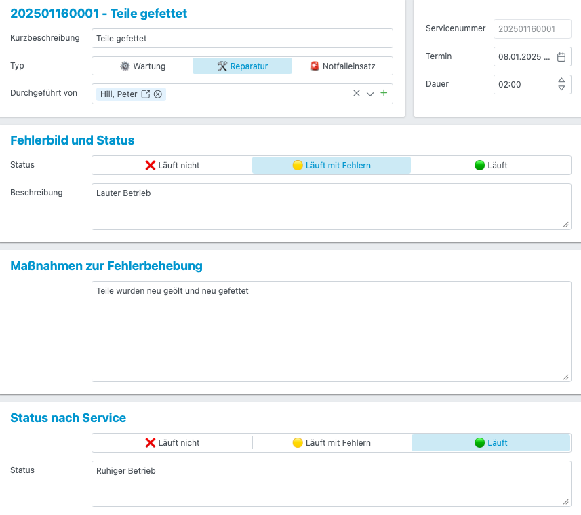Viewport: 581px width, 515px height.
Task: Decrease Dauer with down arrow
Action: coord(561,88)
